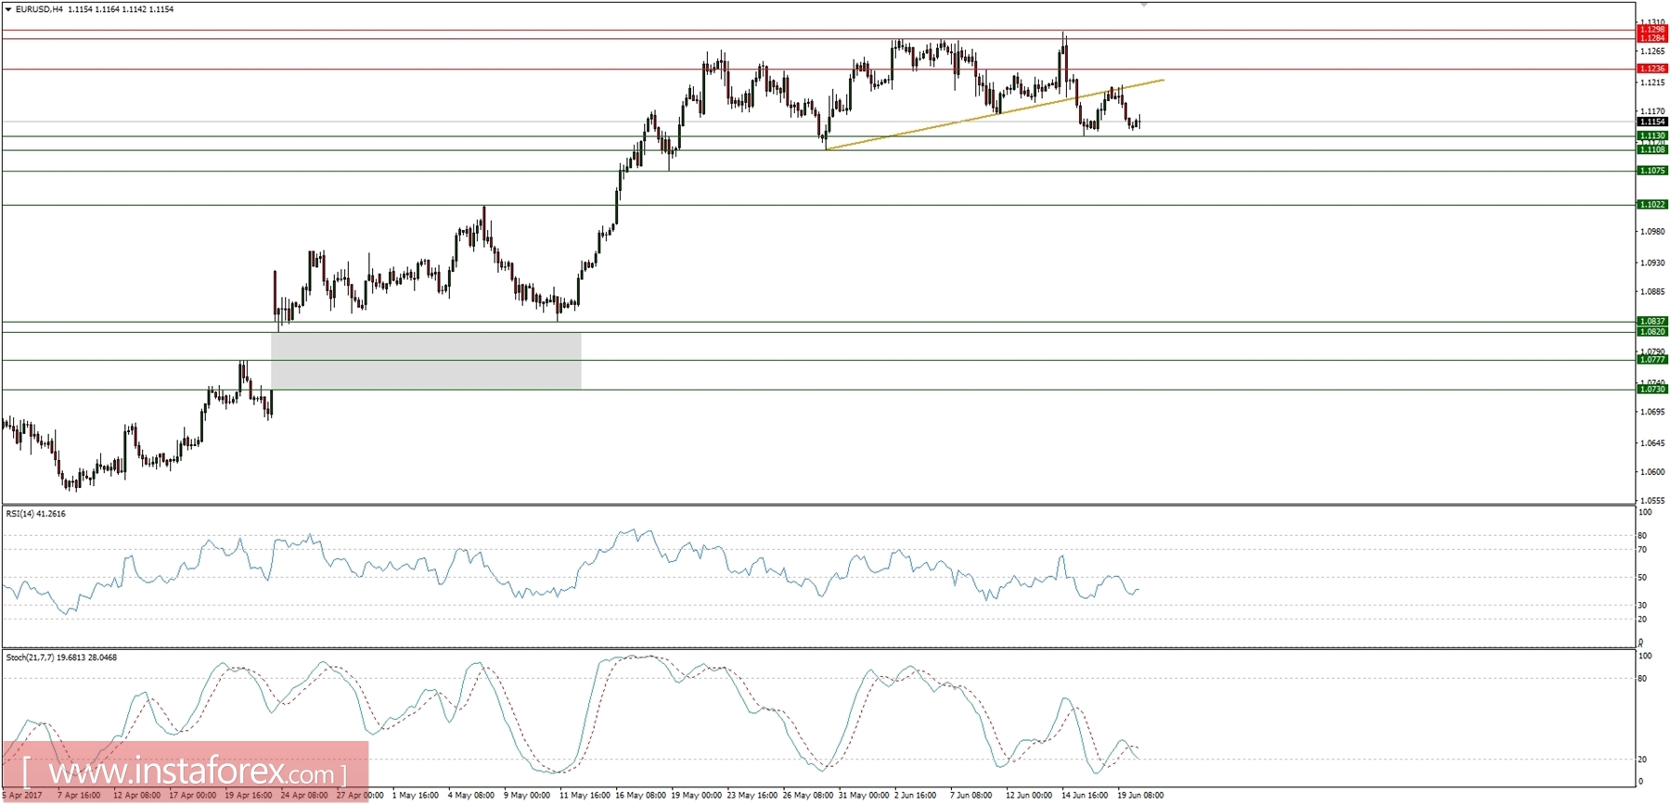Click the green 1.0777 support label
This screenshot has width=1670, height=805.
pyautogui.click(x=1651, y=359)
